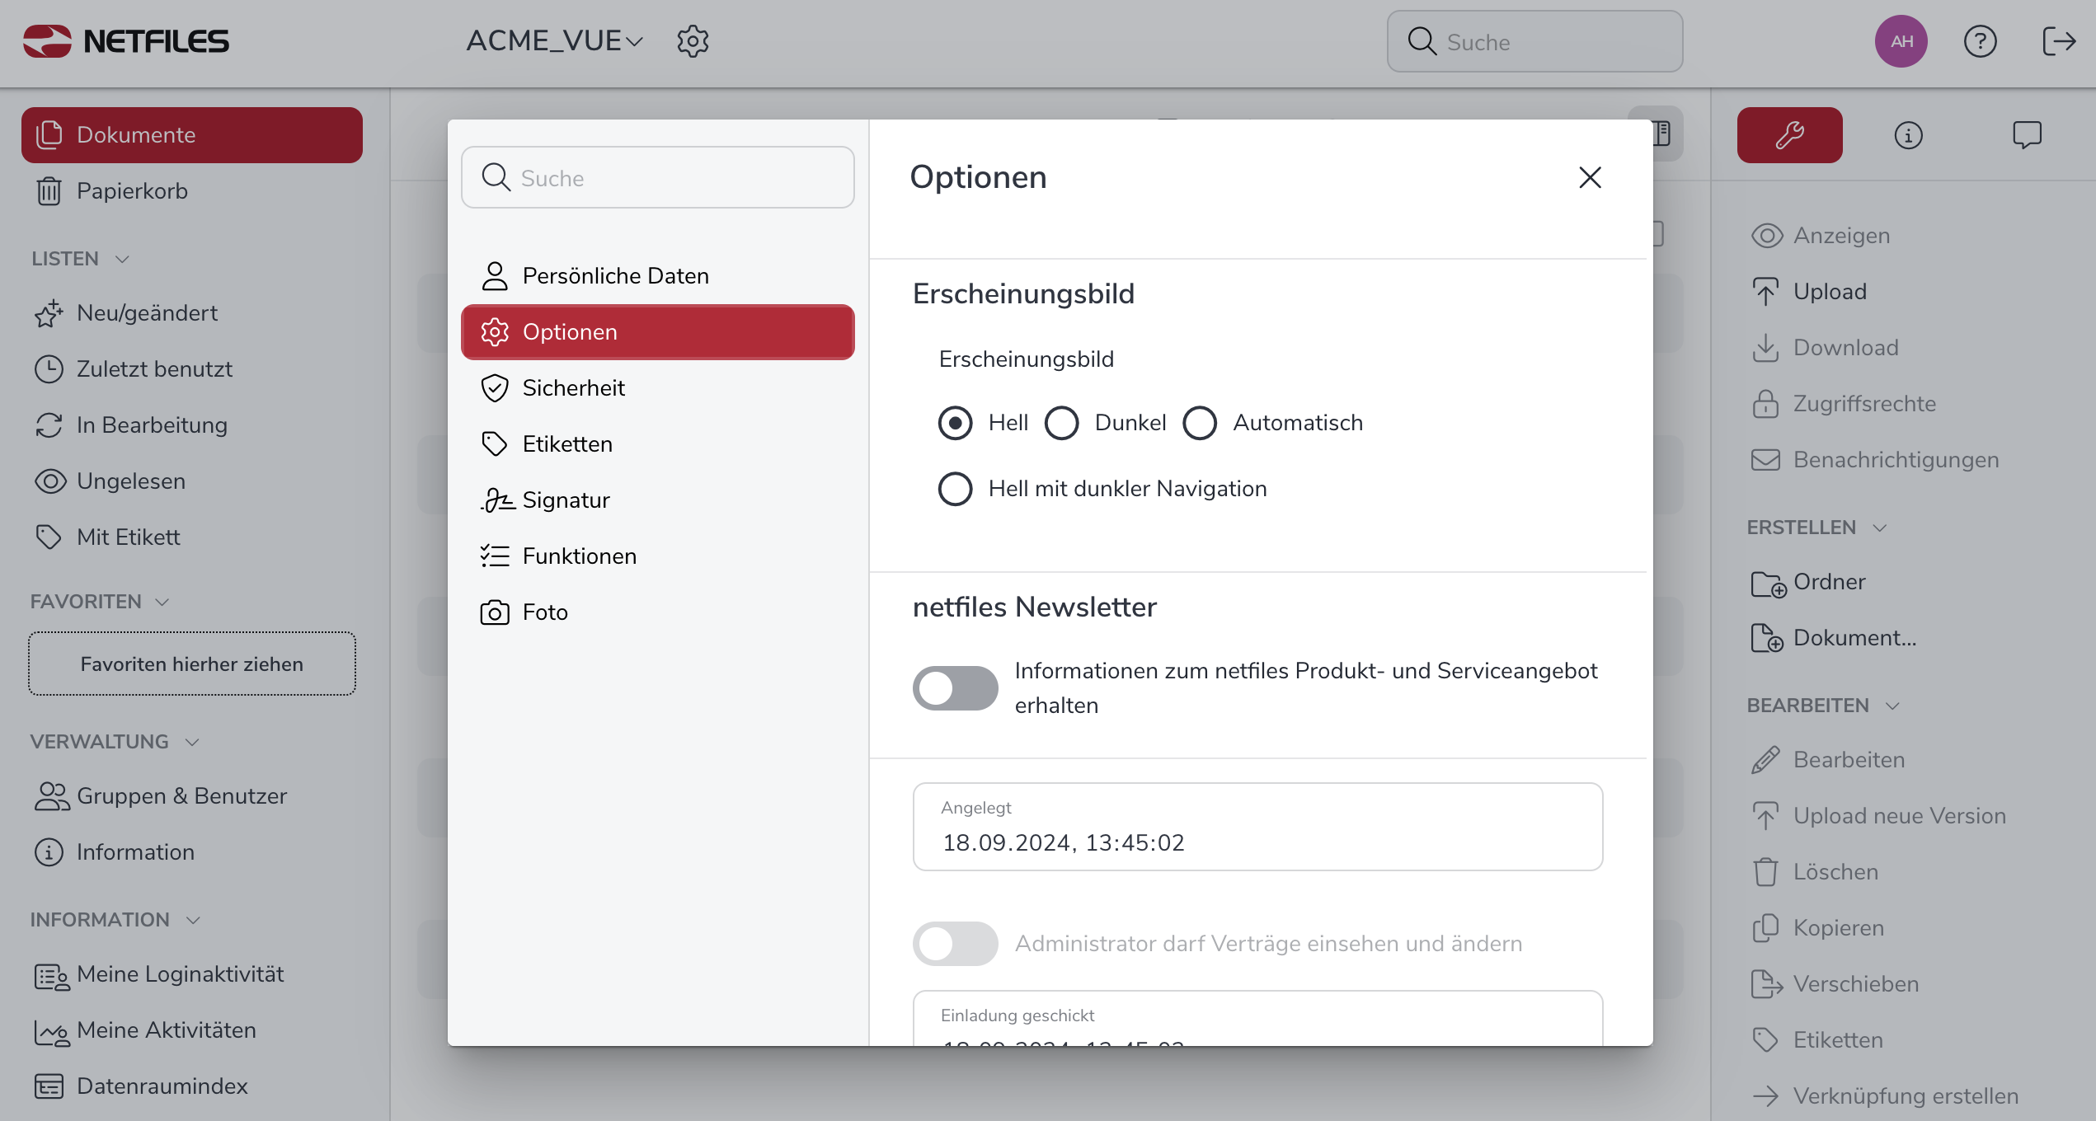
Task: Open the info panel icon tab
Action: point(1908,135)
